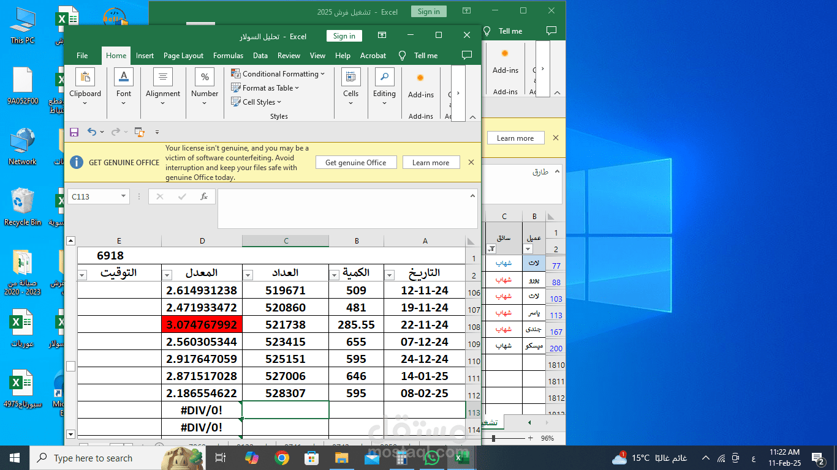Cancel formula entry with the X icon

(160, 196)
